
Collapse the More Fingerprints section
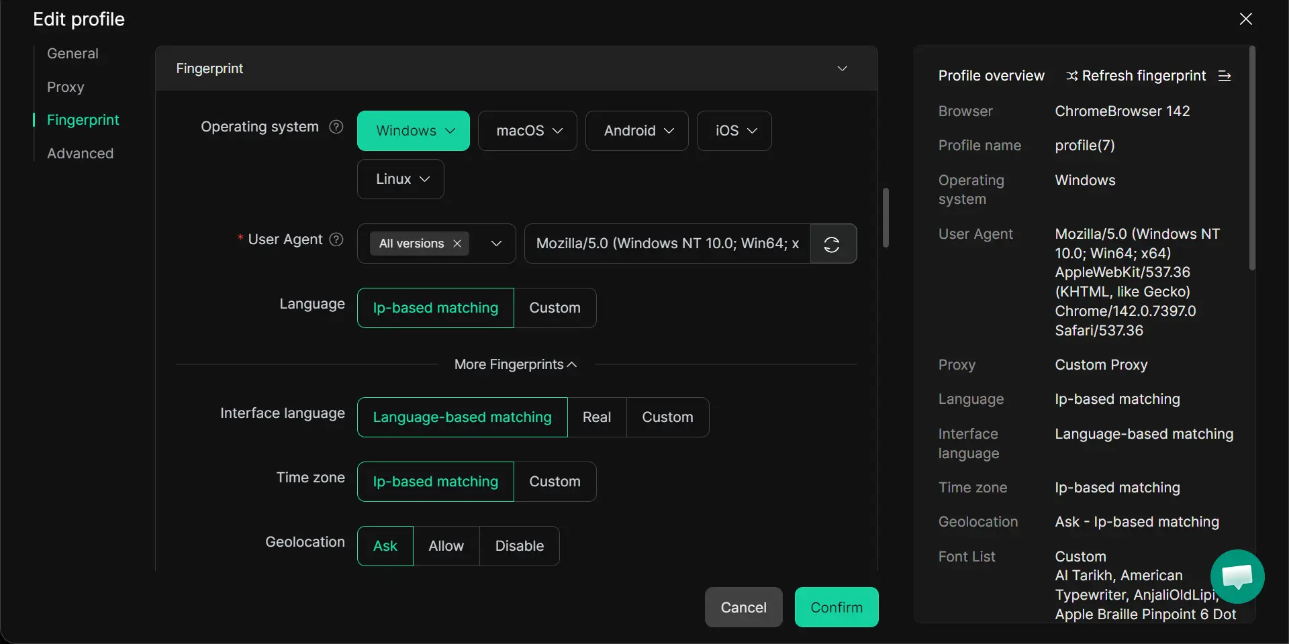tap(516, 364)
